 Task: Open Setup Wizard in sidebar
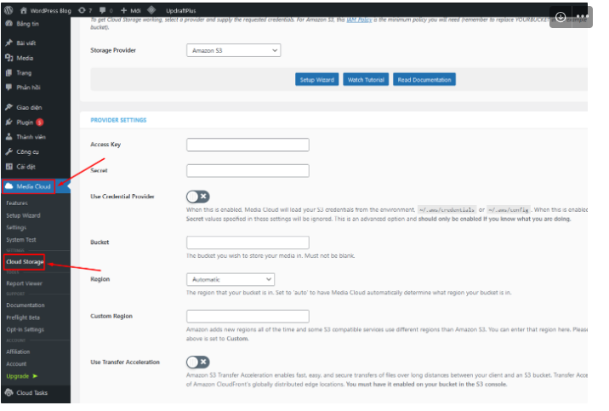pos(23,215)
